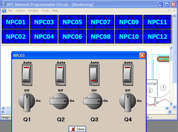Viewport: 178px width, 132px height.
Task: Click the orange NPC03 tag on the floor plan
Action: click(163, 59)
